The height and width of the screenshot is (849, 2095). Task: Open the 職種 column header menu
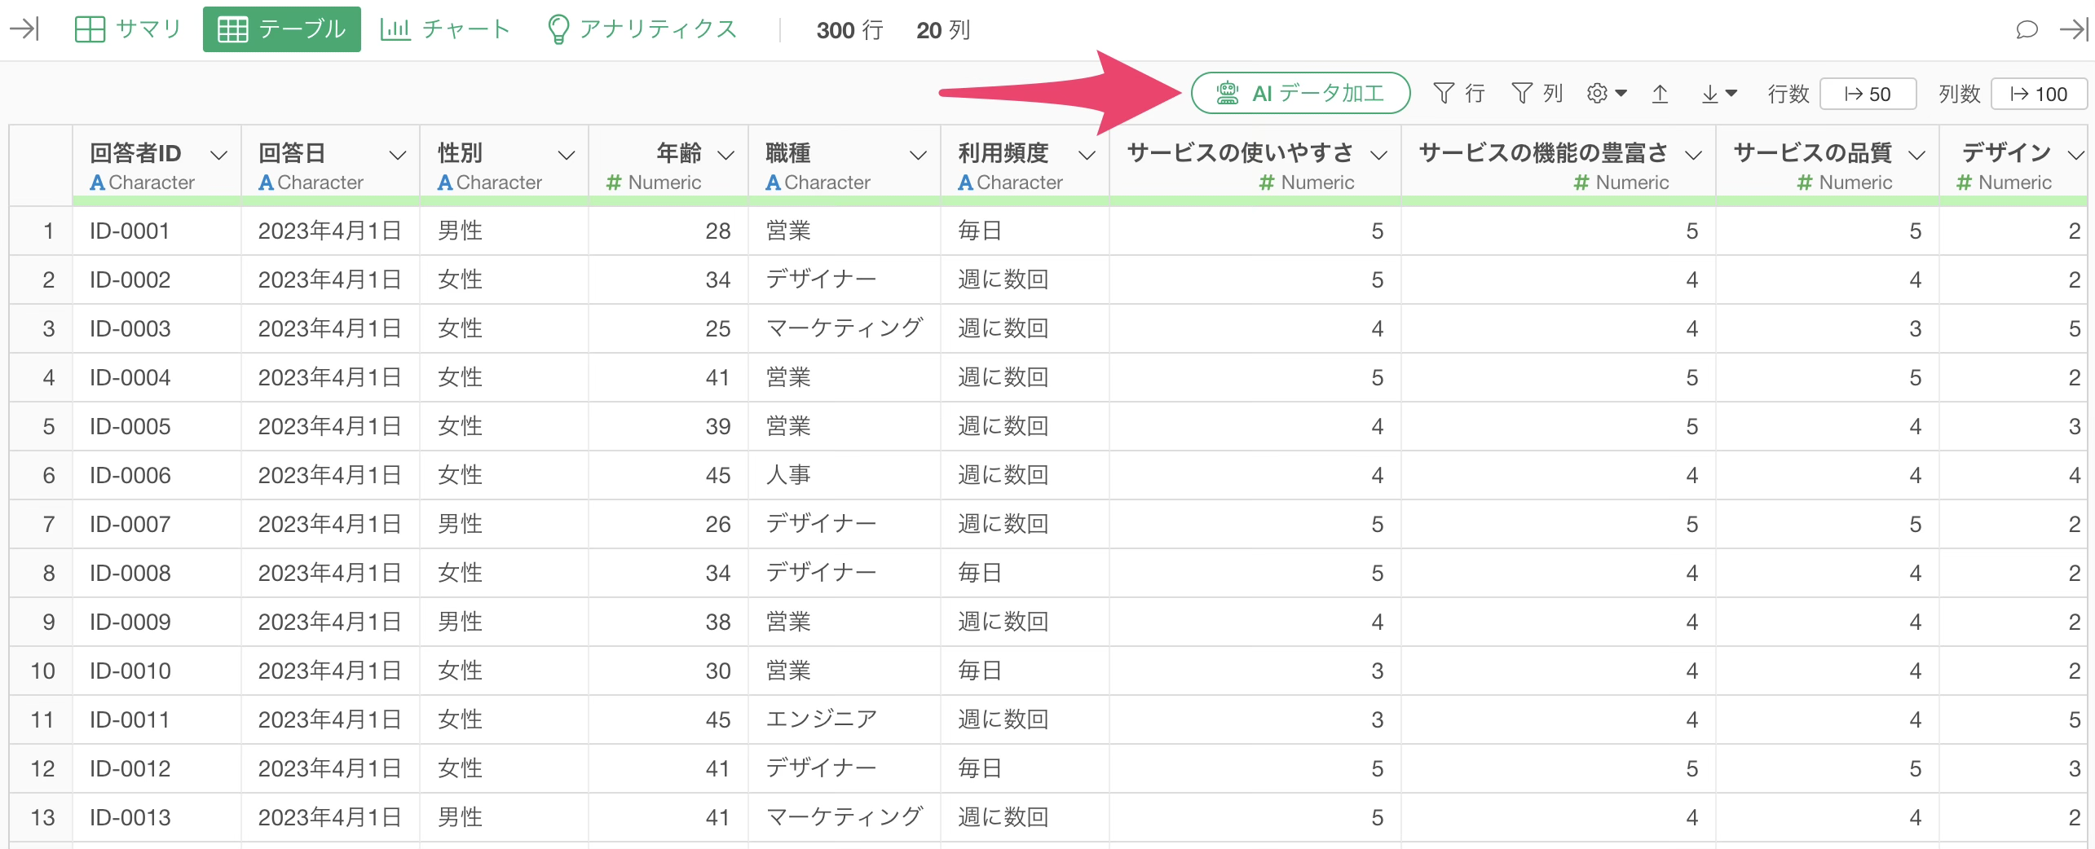click(918, 155)
